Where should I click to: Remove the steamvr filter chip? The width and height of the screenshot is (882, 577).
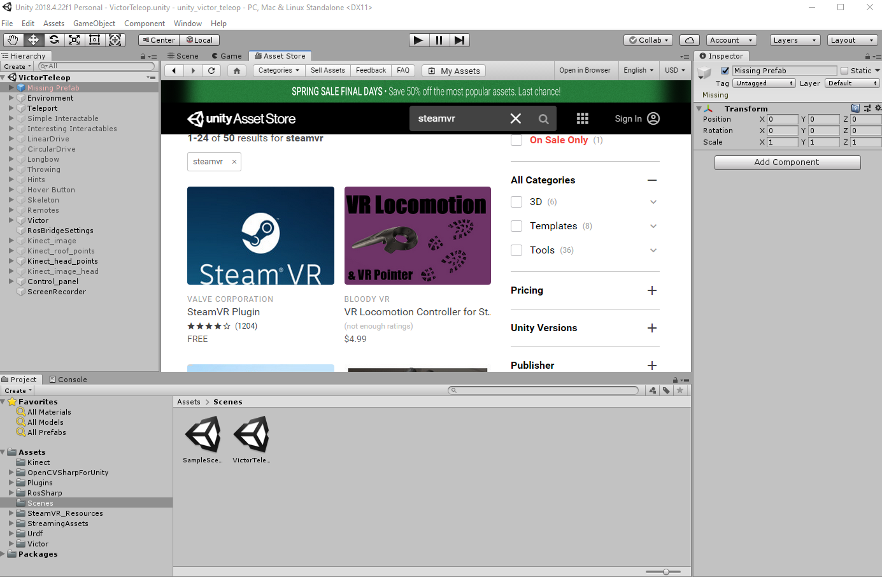(x=234, y=162)
